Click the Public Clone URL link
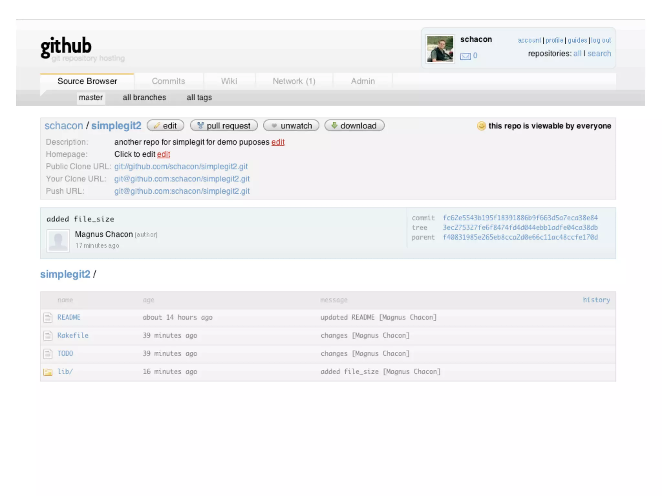The height and width of the screenshot is (496, 662). click(x=181, y=167)
